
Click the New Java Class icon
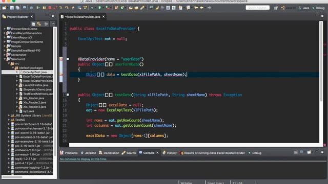point(122,8)
